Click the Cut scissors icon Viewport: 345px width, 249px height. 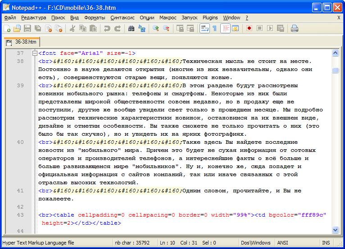(72, 29)
